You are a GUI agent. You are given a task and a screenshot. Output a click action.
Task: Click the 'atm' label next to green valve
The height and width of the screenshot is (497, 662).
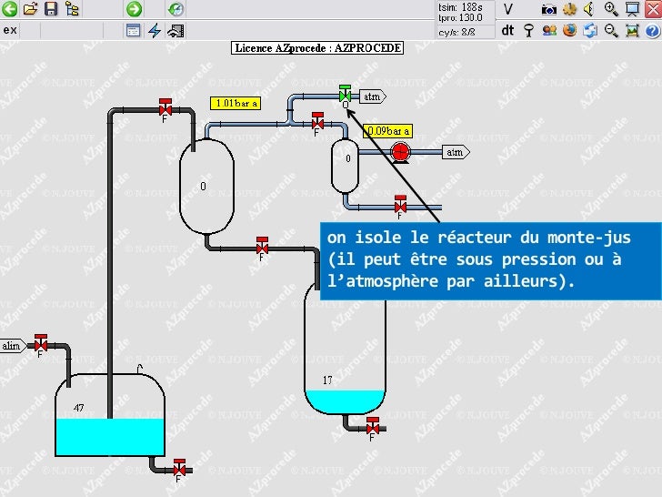tap(372, 96)
